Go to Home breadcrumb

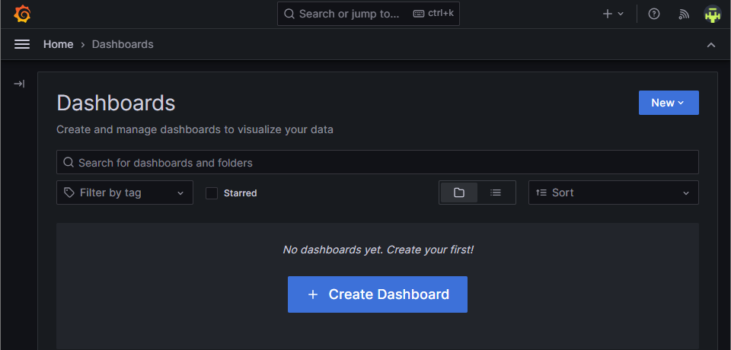(59, 44)
